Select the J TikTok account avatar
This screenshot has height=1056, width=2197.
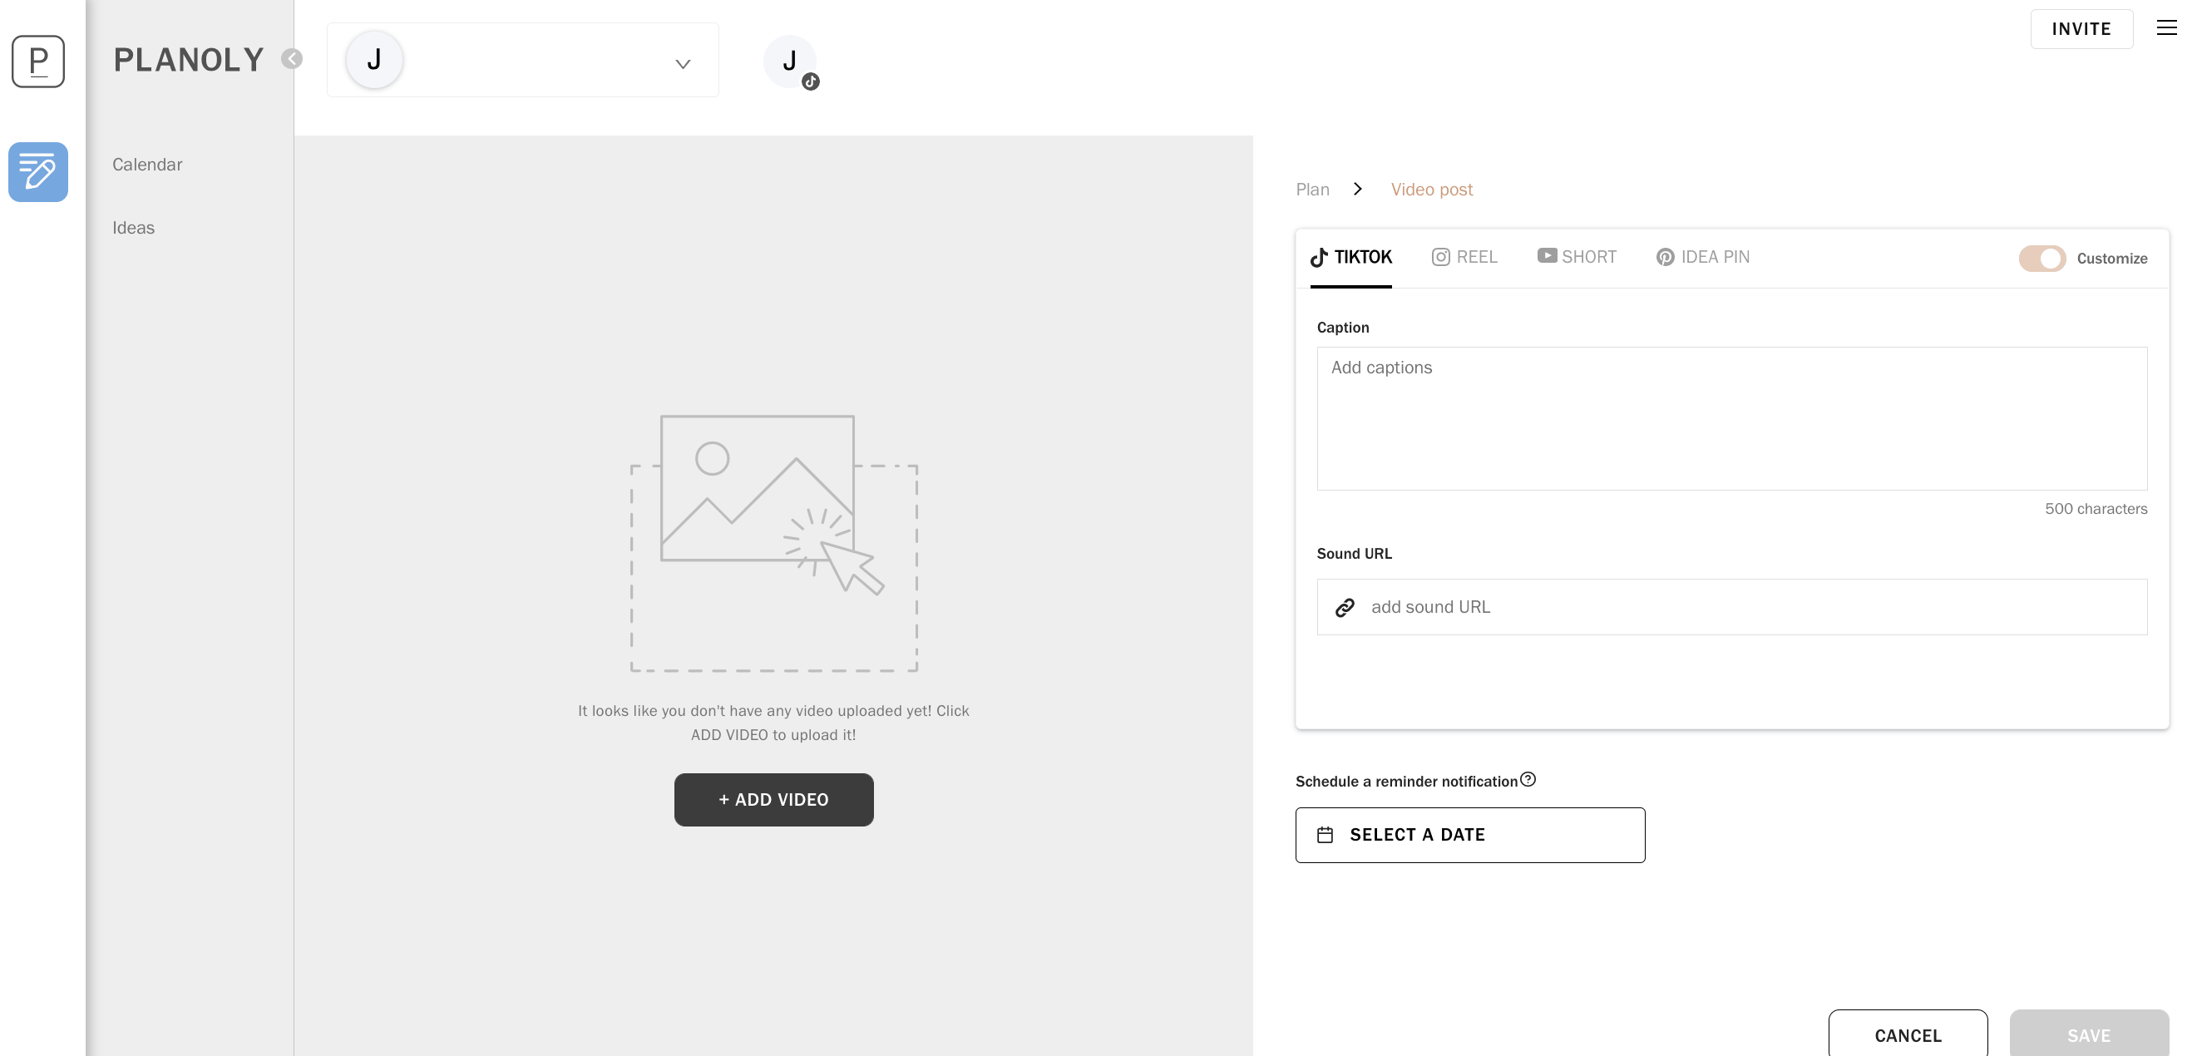click(x=791, y=62)
